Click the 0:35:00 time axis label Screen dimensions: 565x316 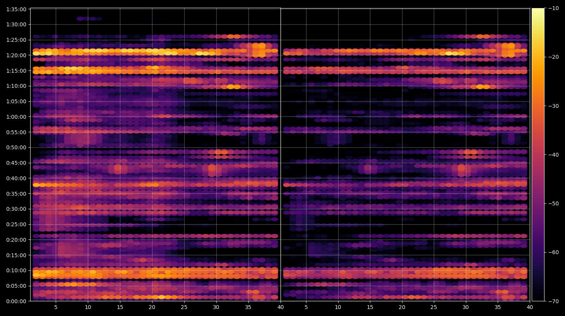click(x=16, y=194)
